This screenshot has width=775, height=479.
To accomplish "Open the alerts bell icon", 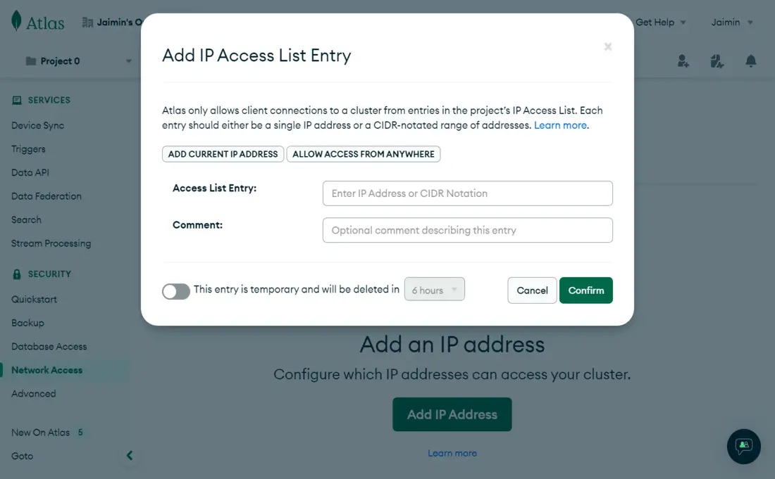I will (751, 61).
